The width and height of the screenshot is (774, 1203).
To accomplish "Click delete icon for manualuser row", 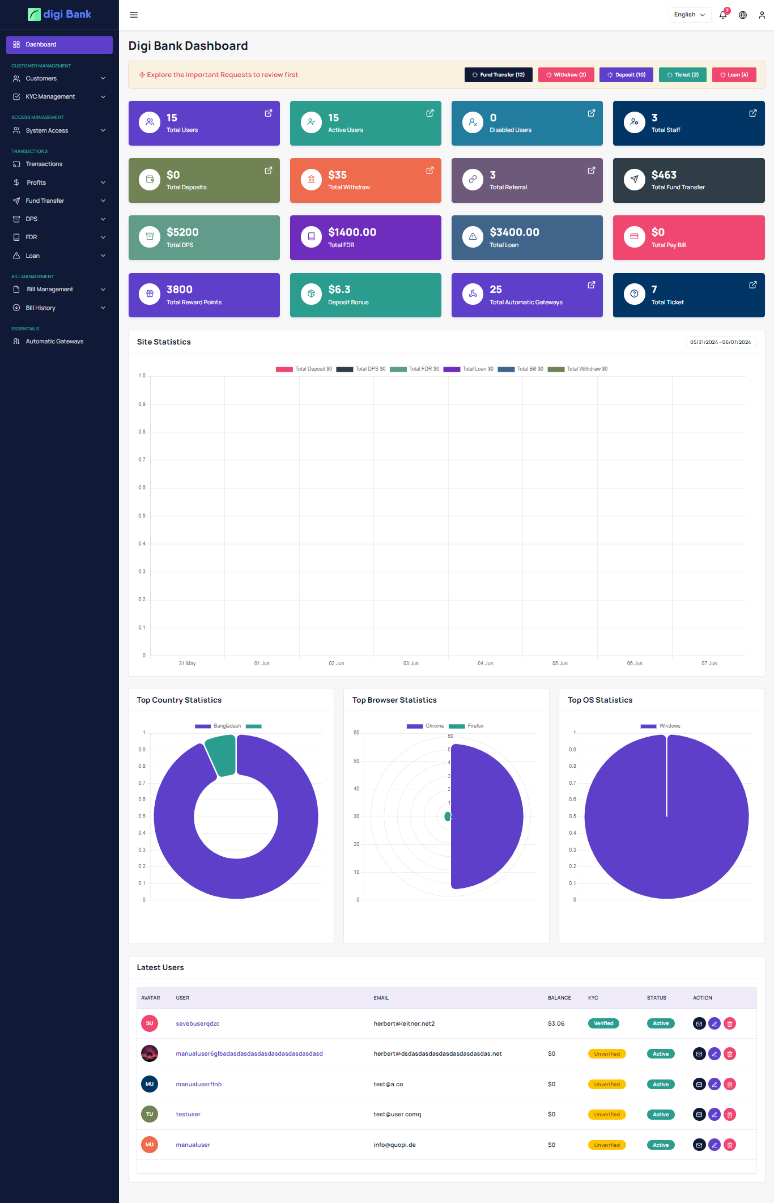I will tap(730, 1145).
